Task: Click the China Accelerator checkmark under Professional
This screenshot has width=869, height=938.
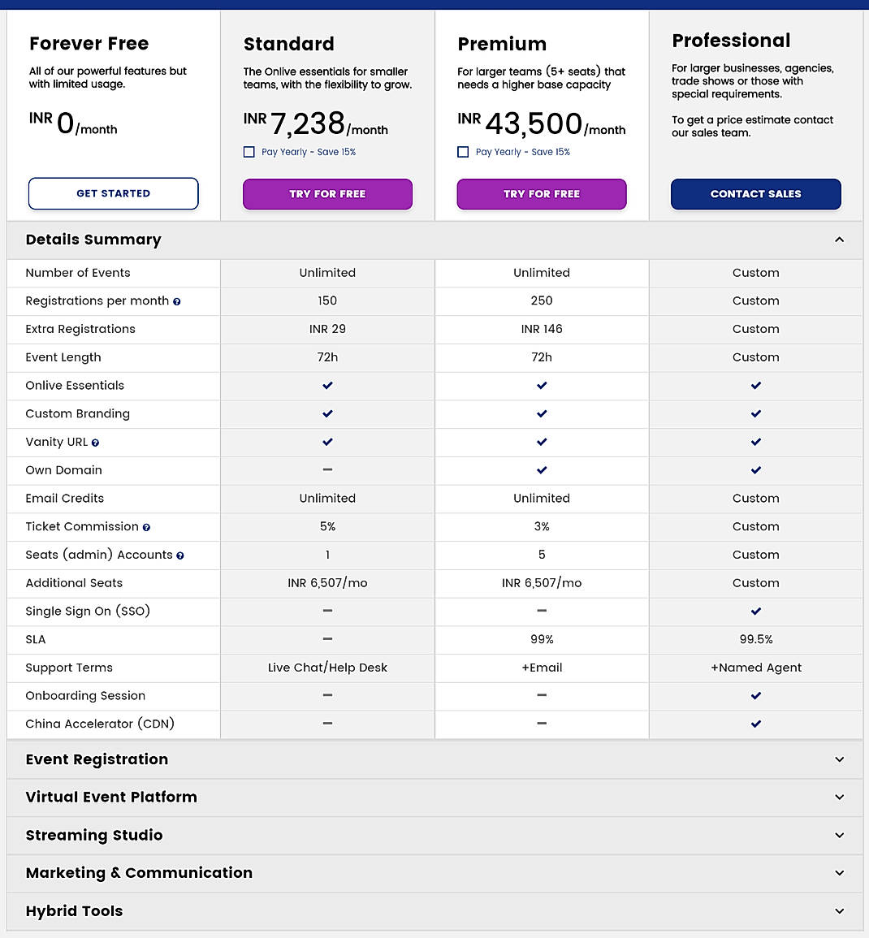Action: [x=756, y=724]
